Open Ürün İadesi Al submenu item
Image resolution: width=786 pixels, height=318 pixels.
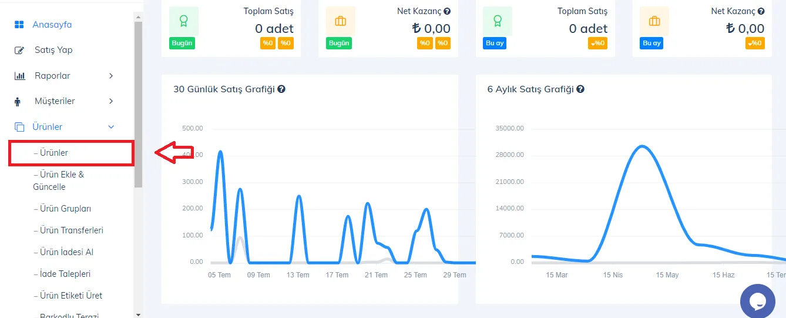(63, 252)
